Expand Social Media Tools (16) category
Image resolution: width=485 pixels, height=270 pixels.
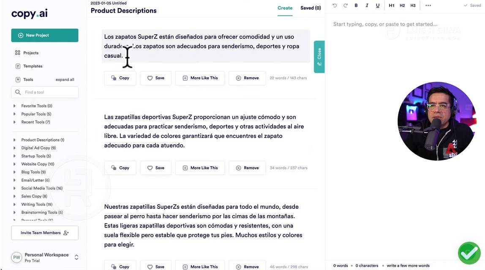pos(38,188)
